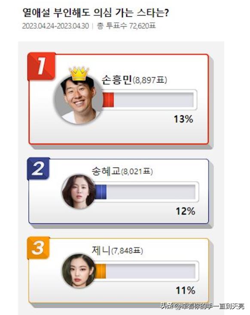This screenshot has width=250, height=315.
Task: Click the poll date range 2023.04.24-2023.04.30
Action: (55, 26)
